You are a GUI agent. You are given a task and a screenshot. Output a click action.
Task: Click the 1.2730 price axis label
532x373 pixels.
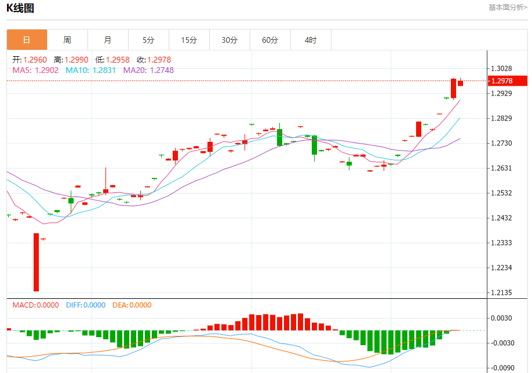501,143
